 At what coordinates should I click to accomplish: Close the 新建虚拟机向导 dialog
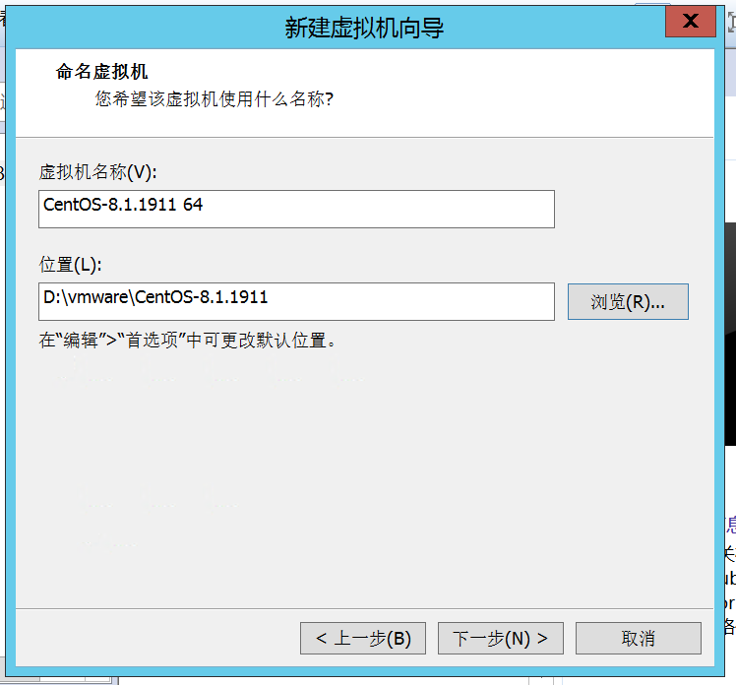pos(691,21)
